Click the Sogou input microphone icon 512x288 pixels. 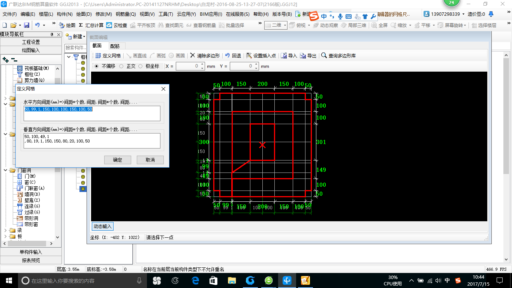[x=340, y=16]
